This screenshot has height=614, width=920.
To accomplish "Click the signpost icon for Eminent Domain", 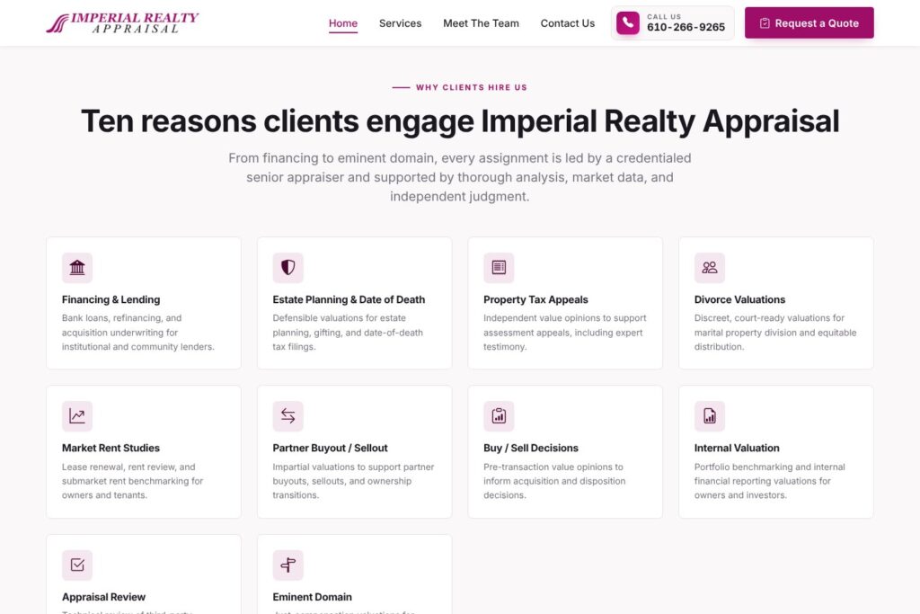I will tap(287, 565).
